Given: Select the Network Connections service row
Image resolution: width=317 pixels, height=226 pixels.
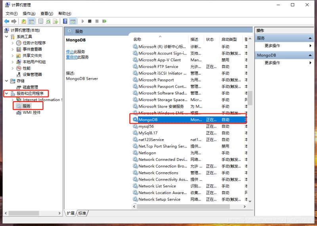Looking at the screenshot, I should click(x=190, y=173).
